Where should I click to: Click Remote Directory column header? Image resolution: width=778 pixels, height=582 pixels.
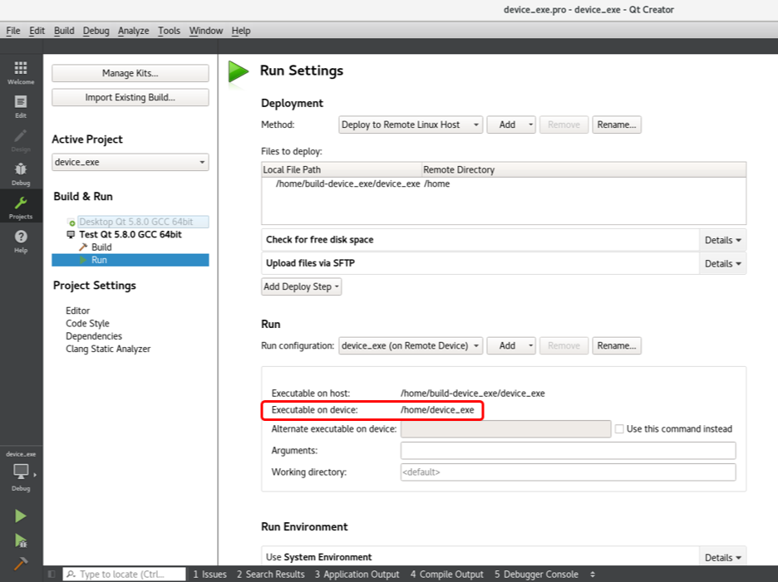tap(584, 169)
